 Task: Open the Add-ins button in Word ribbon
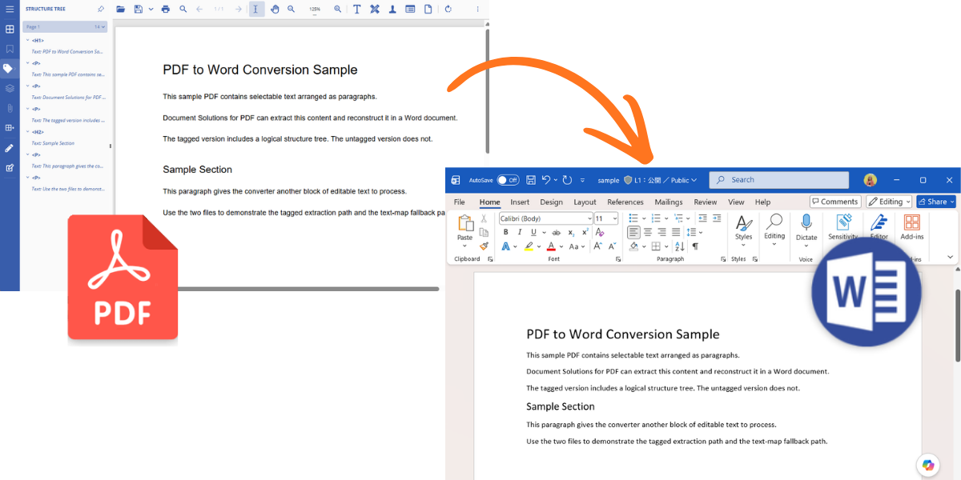pyautogui.click(x=912, y=227)
